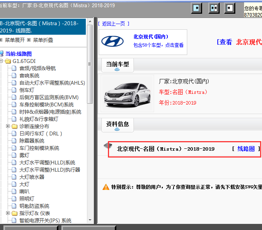Click the white Mistra car thumbnail

[x=127, y=93]
